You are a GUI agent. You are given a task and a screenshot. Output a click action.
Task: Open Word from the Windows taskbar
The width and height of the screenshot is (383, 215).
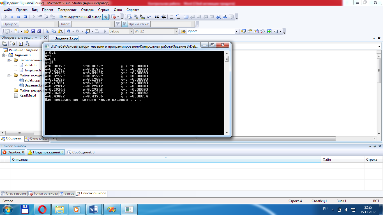[x=93, y=209]
